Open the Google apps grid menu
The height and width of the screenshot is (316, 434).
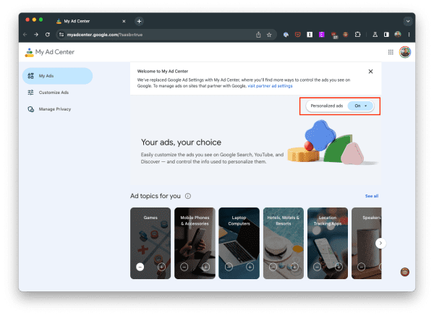(391, 52)
